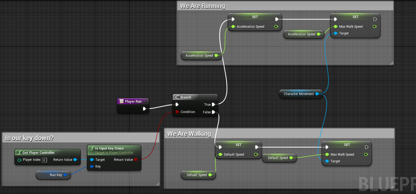Select the Branch node title
416x194 pixels.
click(186, 97)
